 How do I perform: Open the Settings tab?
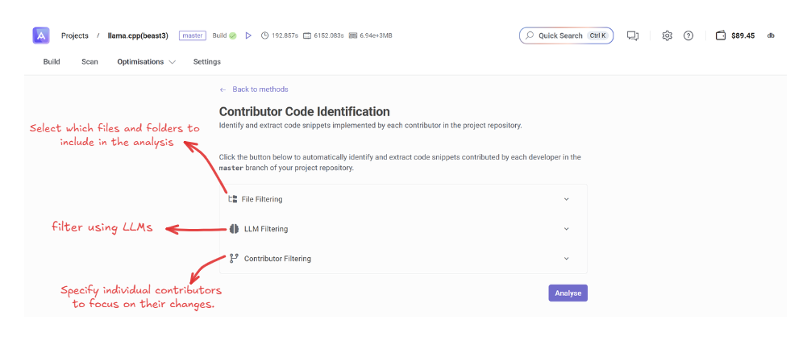coord(206,62)
